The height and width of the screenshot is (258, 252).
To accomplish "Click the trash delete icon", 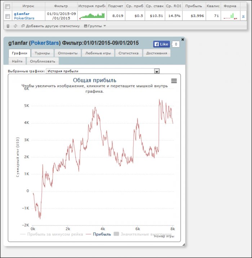I will click(x=8, y=26).
